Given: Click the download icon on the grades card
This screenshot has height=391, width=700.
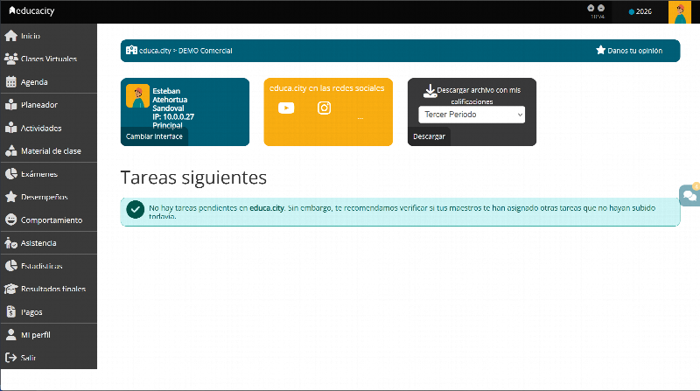Looking at the screenshot, I should [430, 91].
